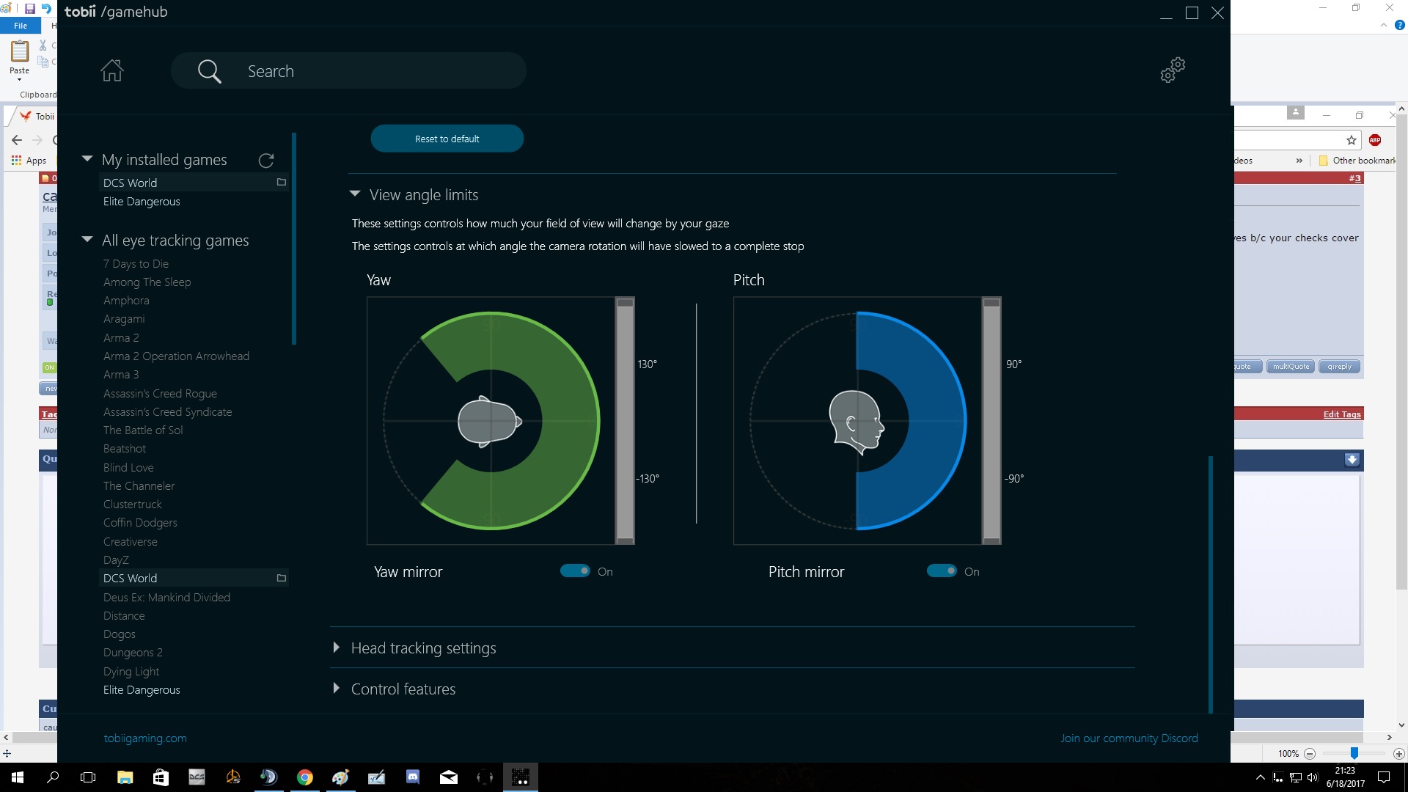Open network status in system tray
This screenshot has height=792, width=1408.
coord(1296,777)
